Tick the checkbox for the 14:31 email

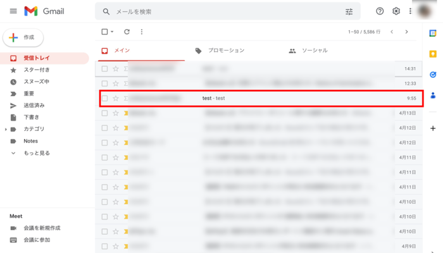[x=105, y=68]
